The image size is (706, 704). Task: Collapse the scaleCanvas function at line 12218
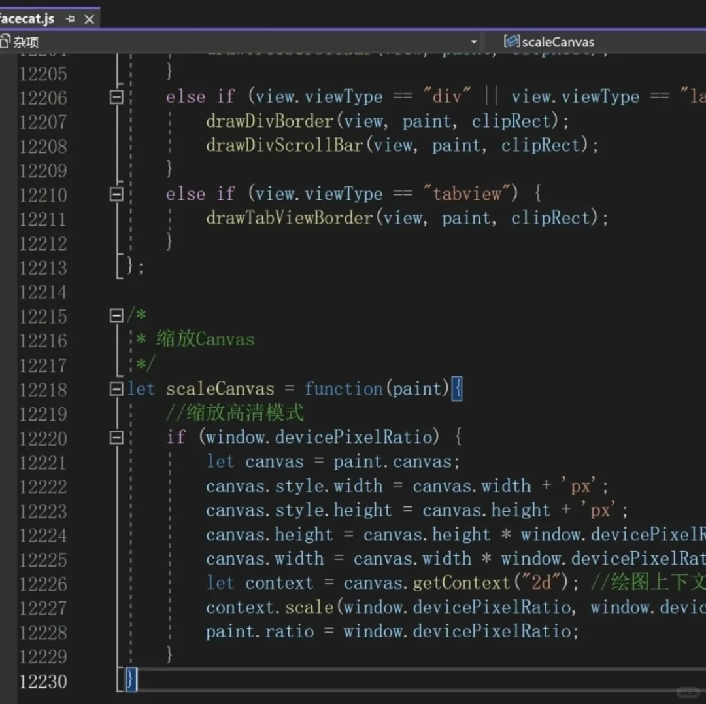[116, 389]
